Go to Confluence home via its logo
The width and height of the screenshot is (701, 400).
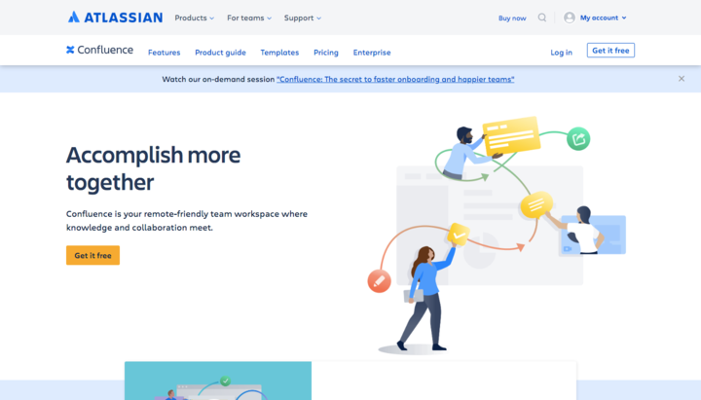99,50
